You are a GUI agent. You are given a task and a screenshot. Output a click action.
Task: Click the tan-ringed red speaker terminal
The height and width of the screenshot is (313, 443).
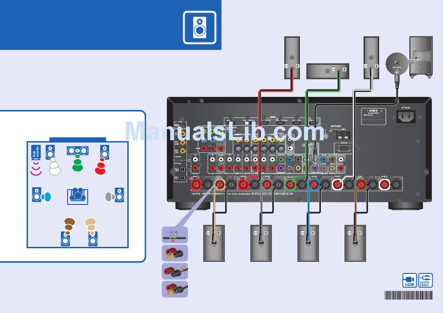220,185
